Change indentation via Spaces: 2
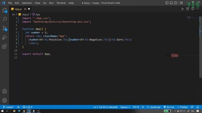Image resolution: width=202 pixels, height=113 pixels. pyautogui.click(x=125, y=107)
